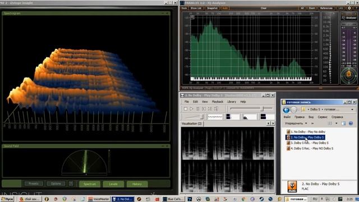Open the Упорядочить dropdown in Explorer

point(296,123)
